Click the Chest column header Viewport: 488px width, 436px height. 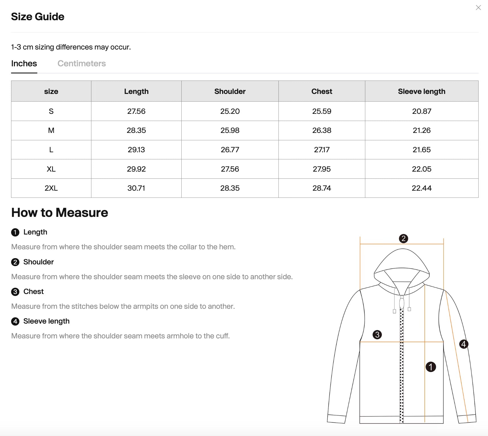[x=321, y=91]
